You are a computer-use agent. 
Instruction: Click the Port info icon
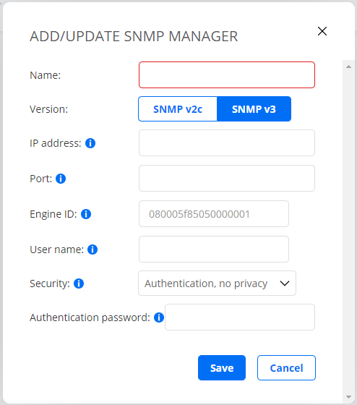(61, 179)
